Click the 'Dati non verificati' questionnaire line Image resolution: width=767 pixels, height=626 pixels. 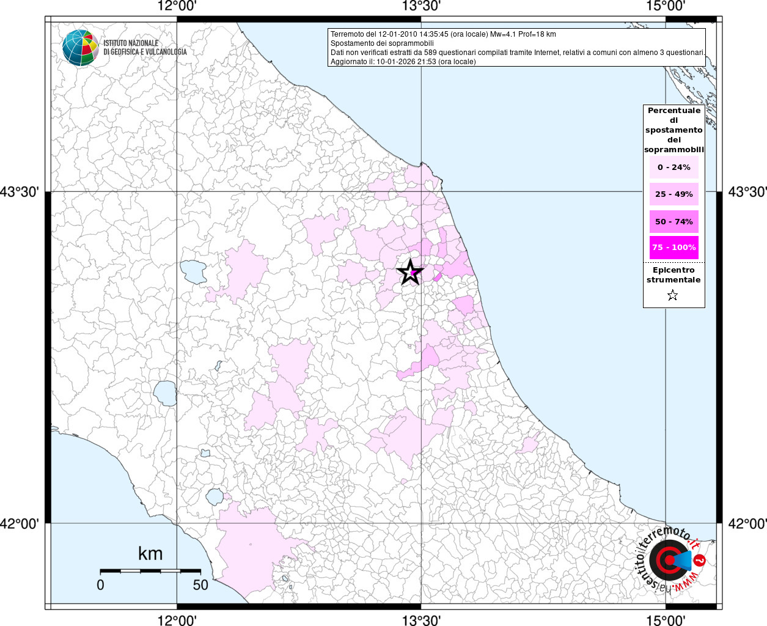tap(518, 53)
